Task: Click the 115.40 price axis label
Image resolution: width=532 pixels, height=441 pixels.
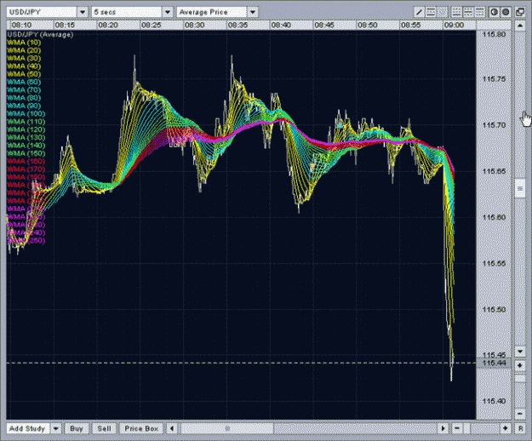Action: click(494, 401)
